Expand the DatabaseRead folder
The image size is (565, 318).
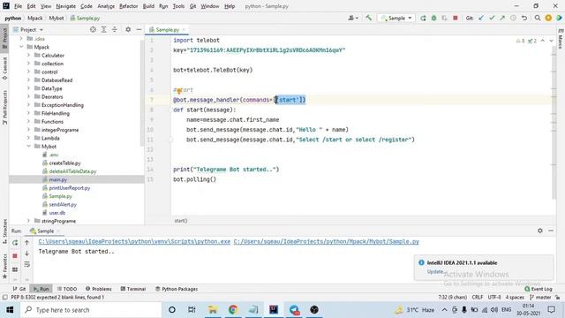[28, 80]
